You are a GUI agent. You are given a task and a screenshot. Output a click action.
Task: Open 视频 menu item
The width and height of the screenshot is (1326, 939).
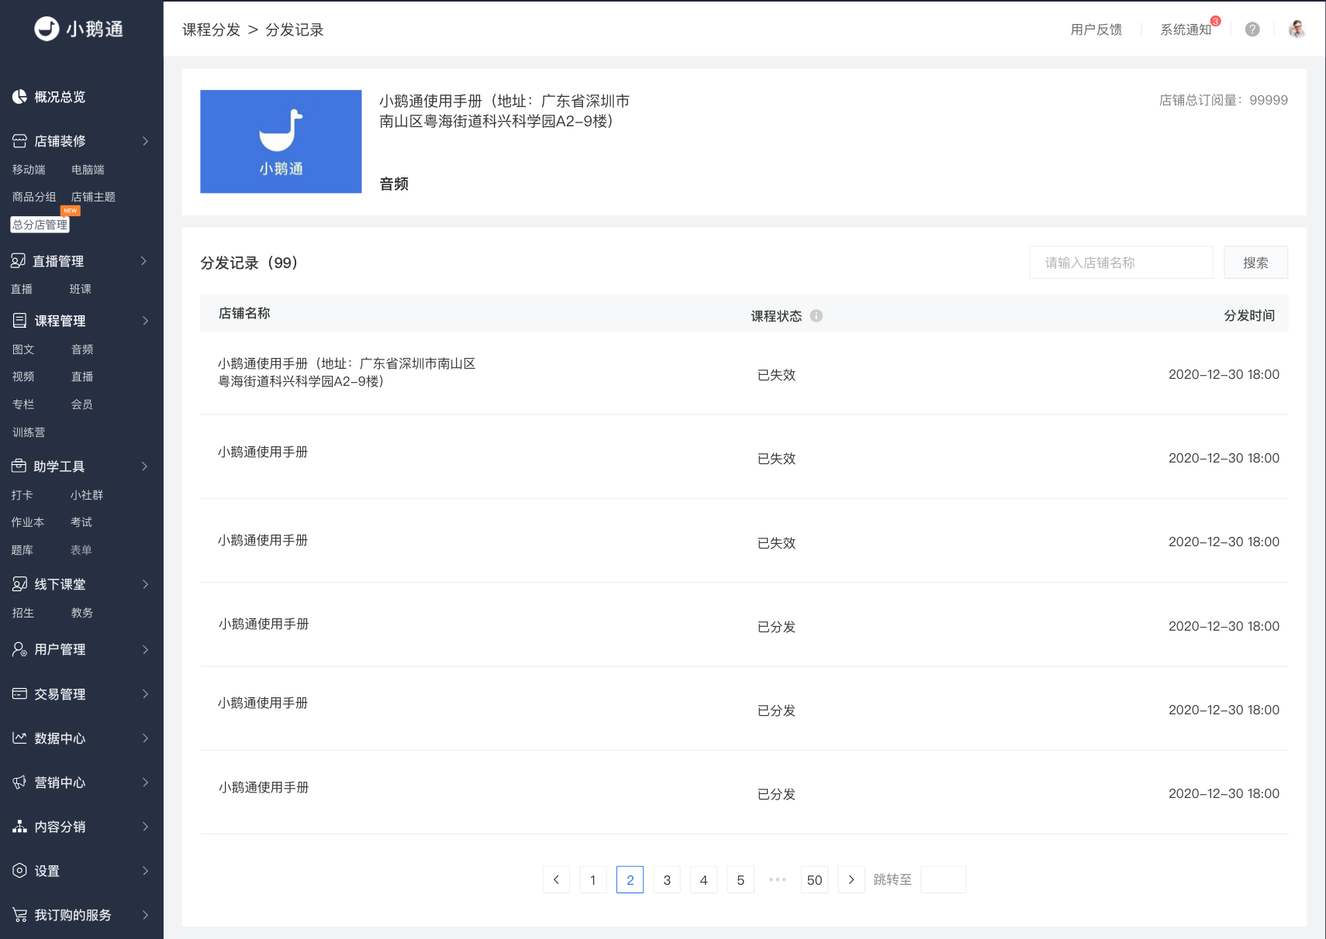point(23,377)
